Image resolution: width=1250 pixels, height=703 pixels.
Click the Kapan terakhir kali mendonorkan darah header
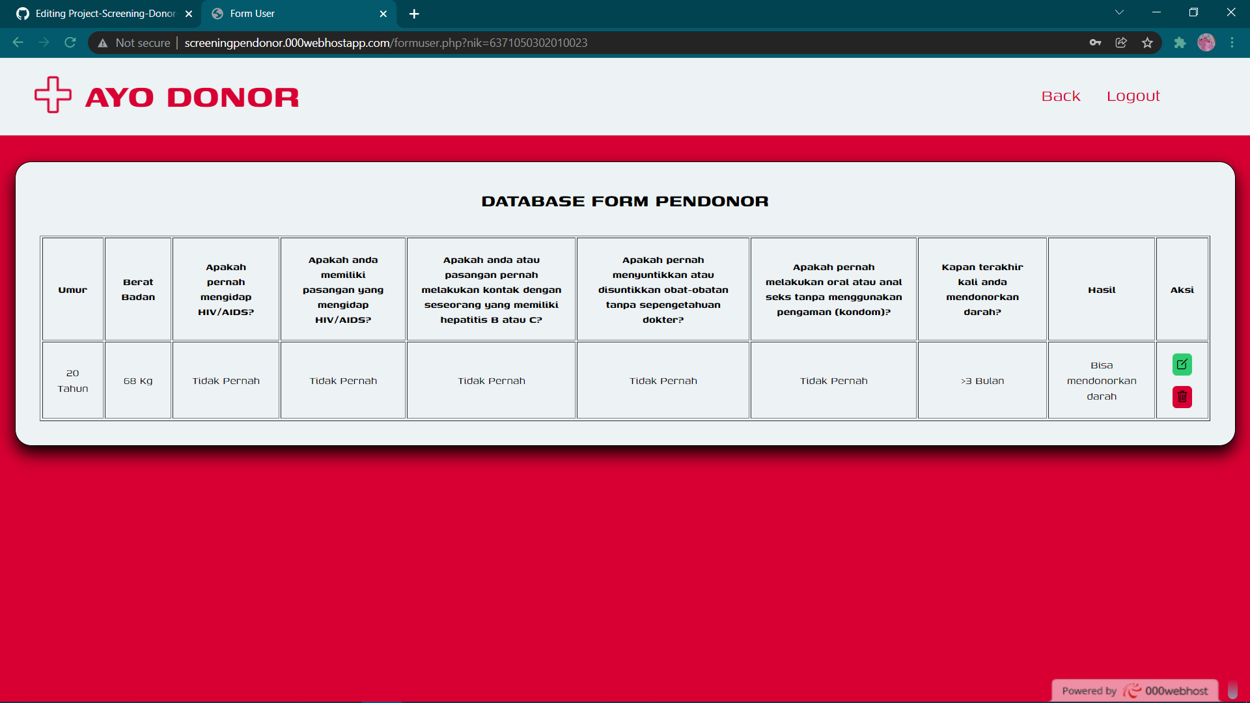(x=982, y=290)
